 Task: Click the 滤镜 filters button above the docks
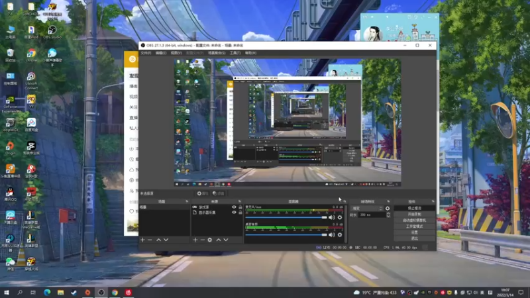pyautogui.click(x=219, y=193)
